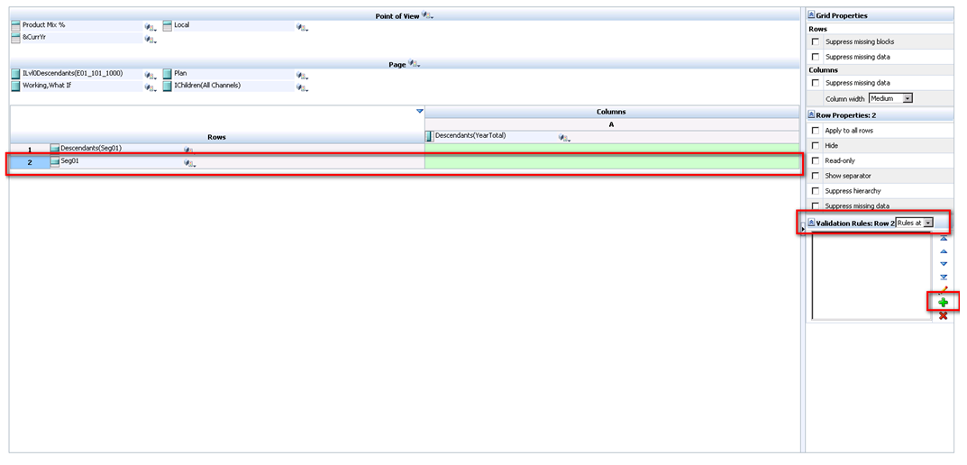Image resolution: width=967 pixels, height=465 pixels.
Task: Click member selector next to &CurrYr
Action: point(150,40)
